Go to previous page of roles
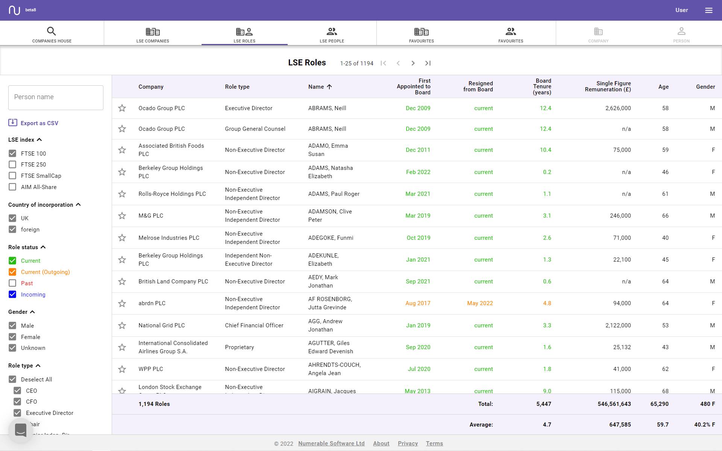Screen dimensions: 722x451 coord(398,63)
